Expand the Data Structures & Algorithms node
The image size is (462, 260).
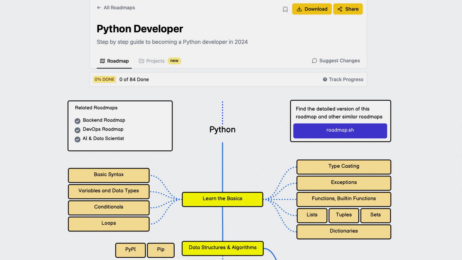coord(222,248)
